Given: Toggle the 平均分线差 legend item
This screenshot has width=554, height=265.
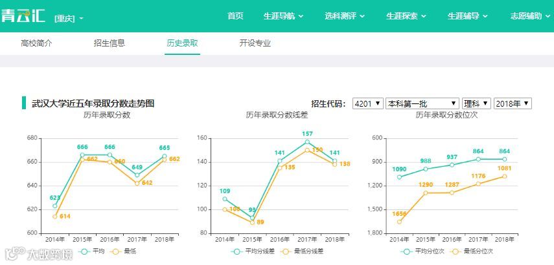Looking at the screenshot, I should tap(252, 251).
